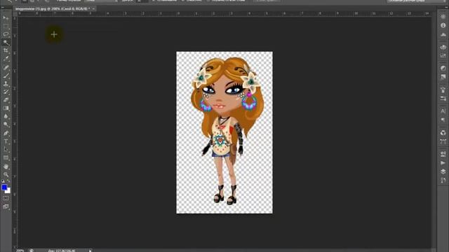
Task: Open the Info panel icon
Action: (x=443, y=25)
